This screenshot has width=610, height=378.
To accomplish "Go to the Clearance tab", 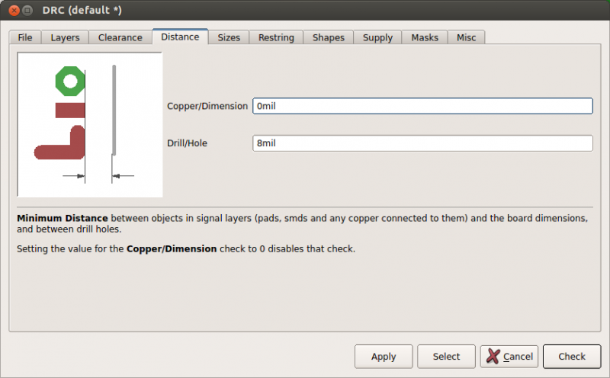I will (x=120, y=37).
